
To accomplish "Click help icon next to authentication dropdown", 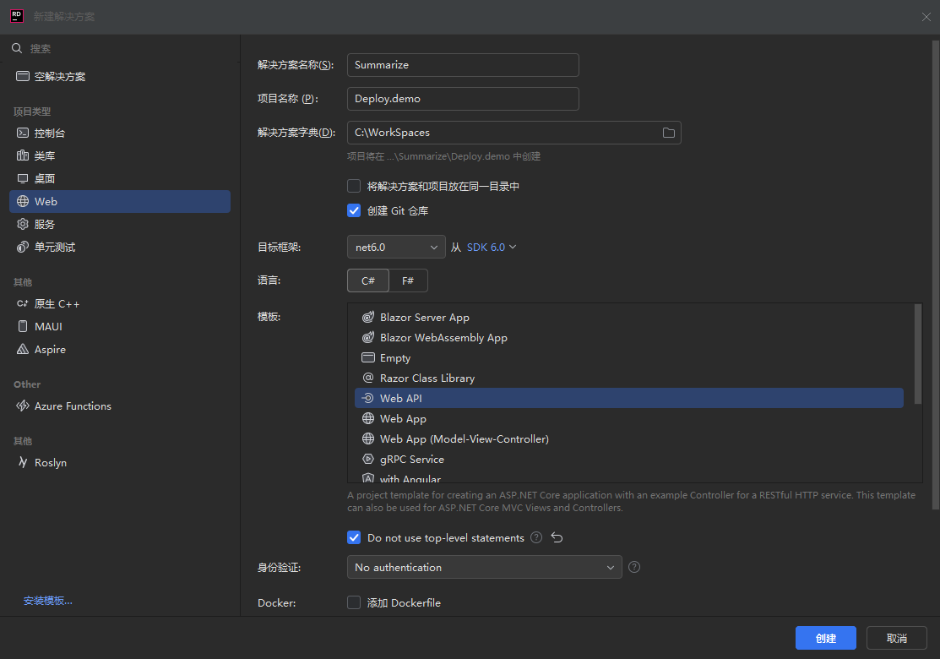I will 634,567.
